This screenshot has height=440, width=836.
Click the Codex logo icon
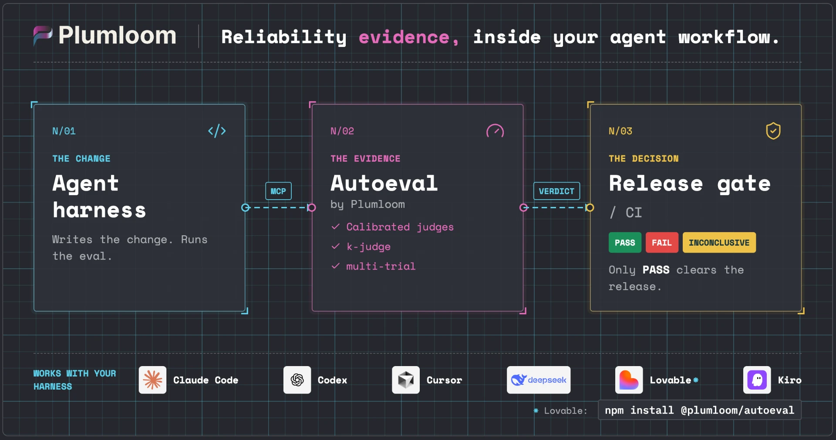click(x=297, y=380)
